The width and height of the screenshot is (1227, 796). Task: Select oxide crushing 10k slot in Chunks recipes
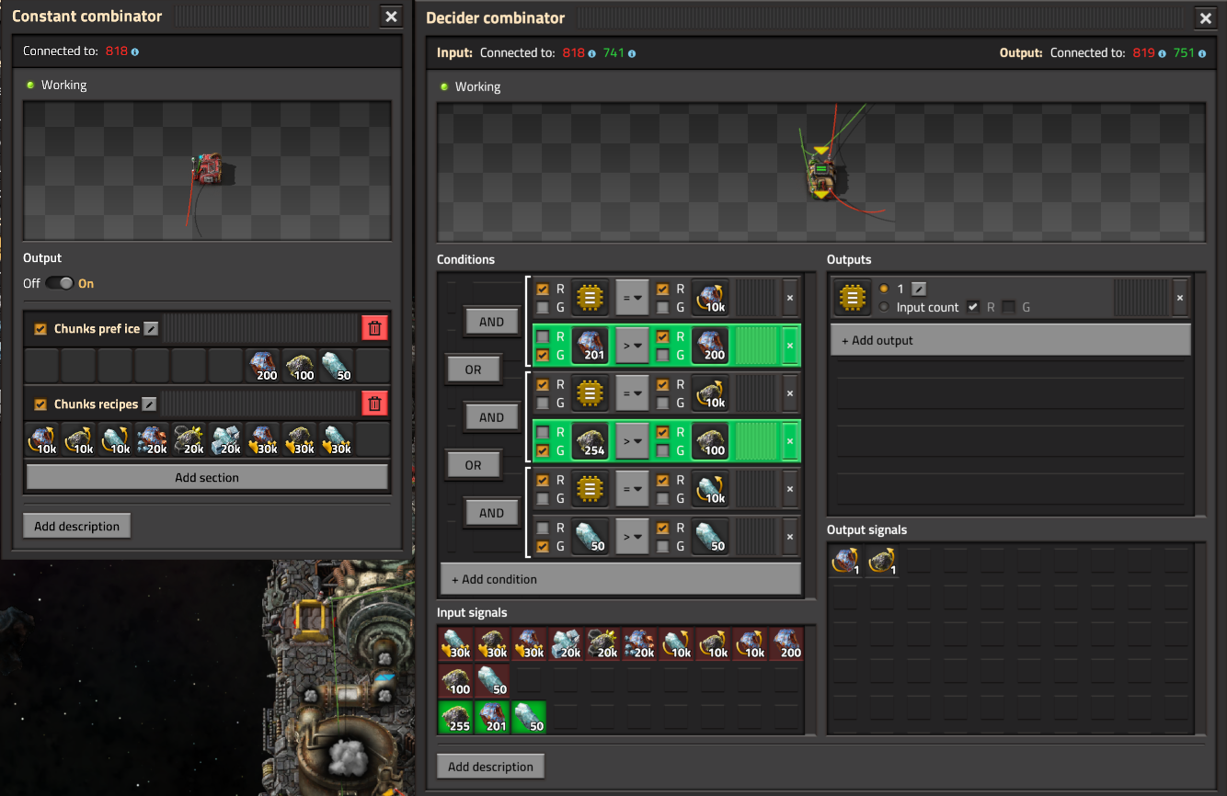coord(116,439)
